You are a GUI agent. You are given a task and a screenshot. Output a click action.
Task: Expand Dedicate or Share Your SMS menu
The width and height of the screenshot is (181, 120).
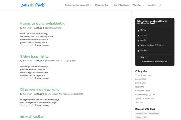click(x=78, y=5)
